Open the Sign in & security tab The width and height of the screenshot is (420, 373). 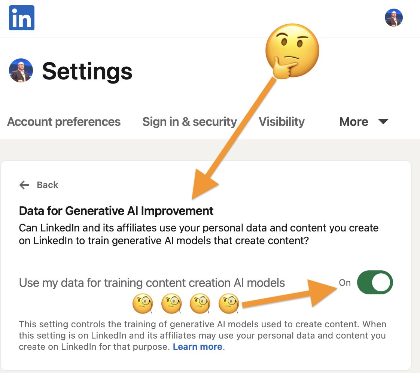click(190, 122)
